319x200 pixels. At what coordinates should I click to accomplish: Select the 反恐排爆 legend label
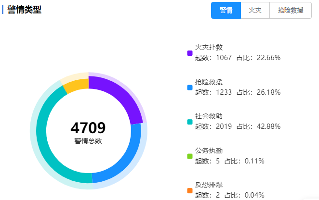209,185
